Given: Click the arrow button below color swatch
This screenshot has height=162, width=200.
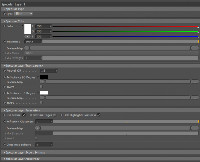Looking at the screenshot, I should point(27,37).
